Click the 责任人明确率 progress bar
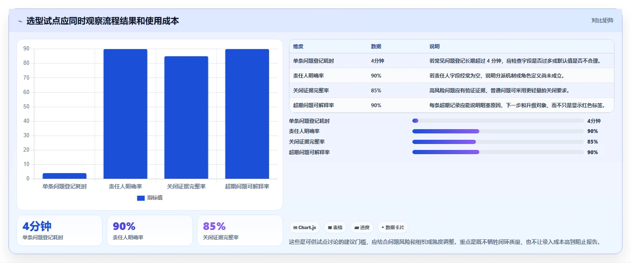Screen dimensions: 631x263 [498, 131]
